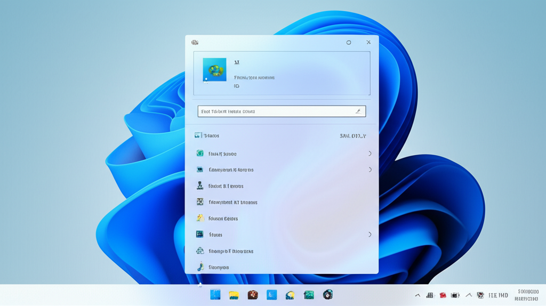Click the chevron on the sixth list row

click(x=370, y=235)
